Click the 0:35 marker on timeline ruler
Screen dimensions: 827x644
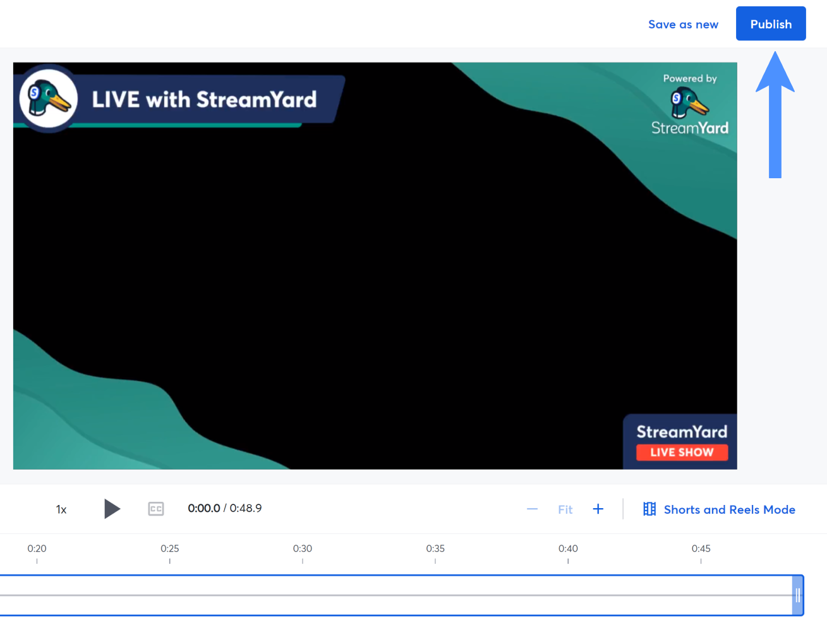(435, 549)
